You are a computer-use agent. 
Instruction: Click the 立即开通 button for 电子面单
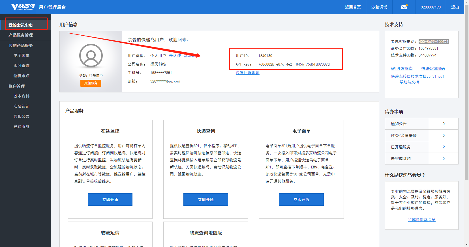[301, 200]
